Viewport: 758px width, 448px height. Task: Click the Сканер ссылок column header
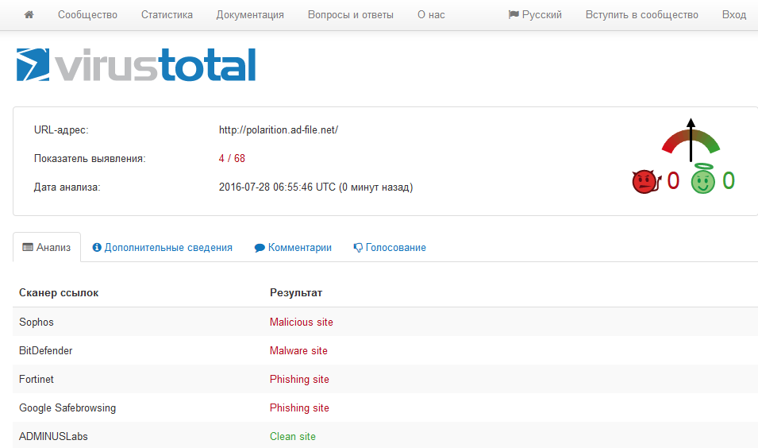click(x=59, y=292)
